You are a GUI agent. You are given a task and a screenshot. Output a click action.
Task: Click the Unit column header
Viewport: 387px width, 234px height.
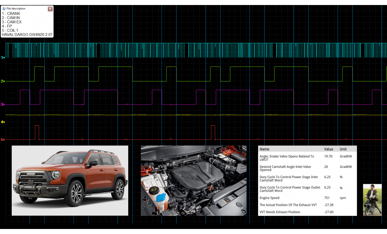point(343,149)
